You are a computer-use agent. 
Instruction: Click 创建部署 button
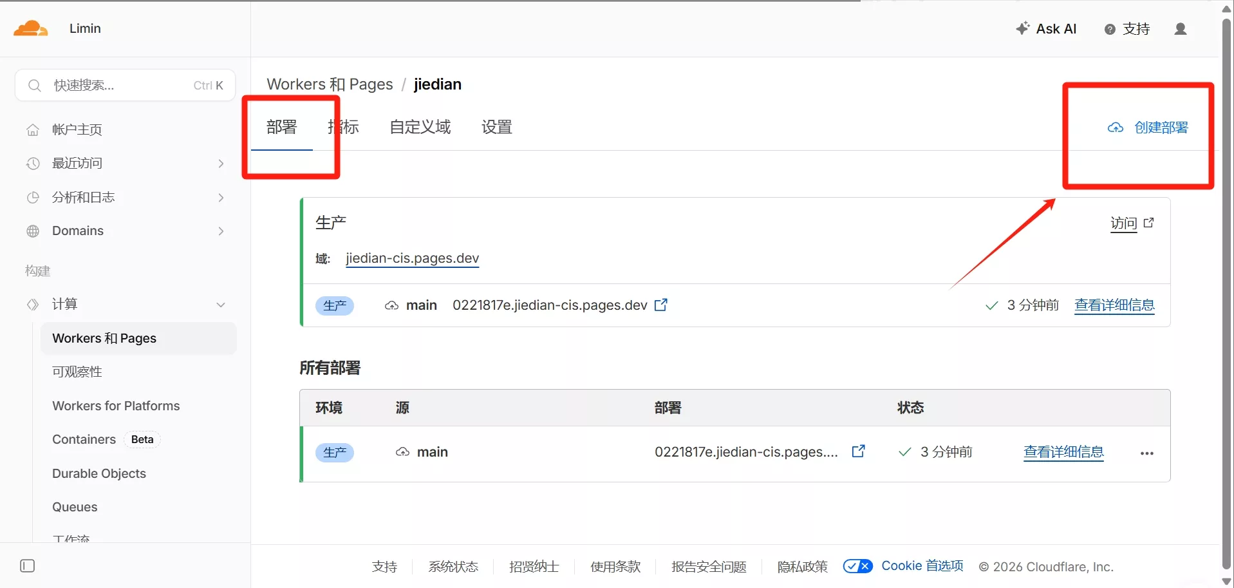pos(1148,128)
